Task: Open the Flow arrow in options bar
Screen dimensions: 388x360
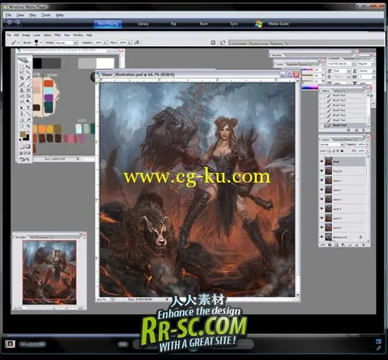Action: coord(130,42)
